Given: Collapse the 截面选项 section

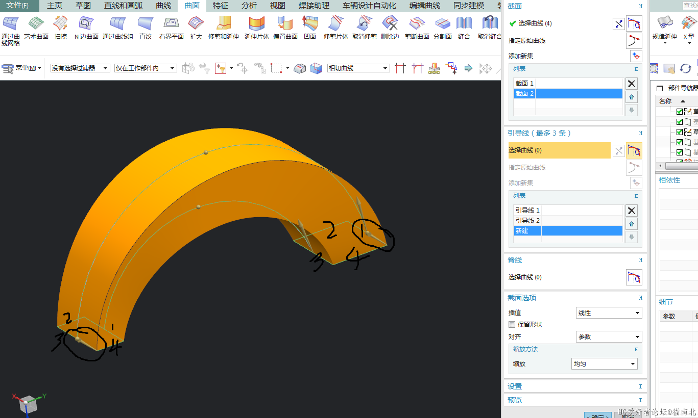Looking at the screenshot, I should [640, 298].
